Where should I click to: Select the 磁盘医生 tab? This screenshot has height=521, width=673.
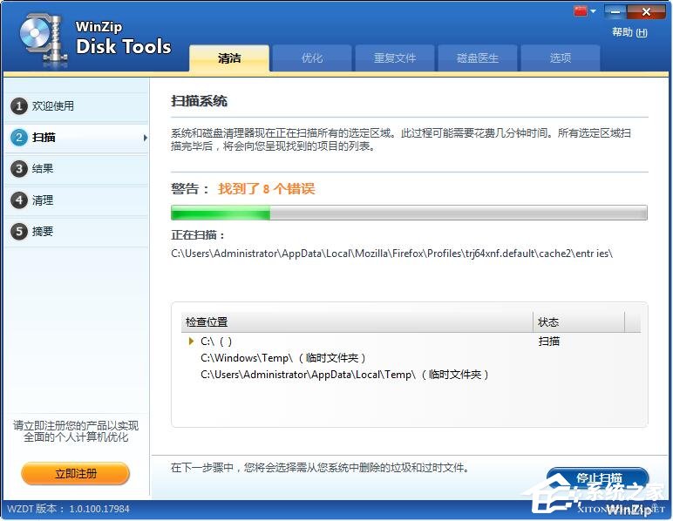point(478,58)
